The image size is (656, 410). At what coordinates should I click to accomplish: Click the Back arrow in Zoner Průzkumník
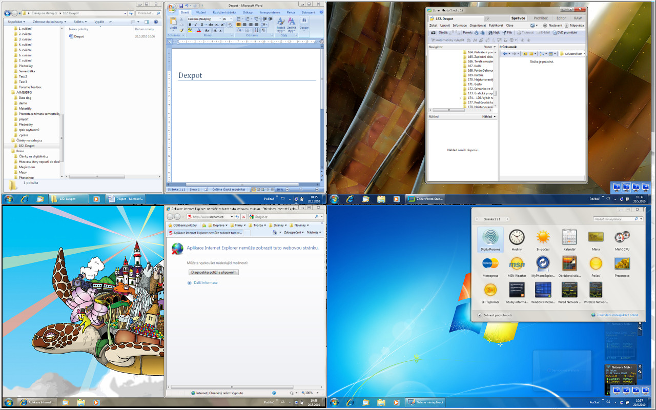pos(505,53)
